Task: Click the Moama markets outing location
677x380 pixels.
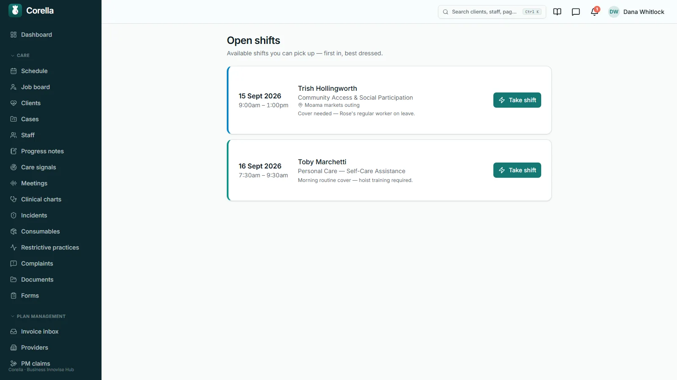Action: click(x=329, y=105)
